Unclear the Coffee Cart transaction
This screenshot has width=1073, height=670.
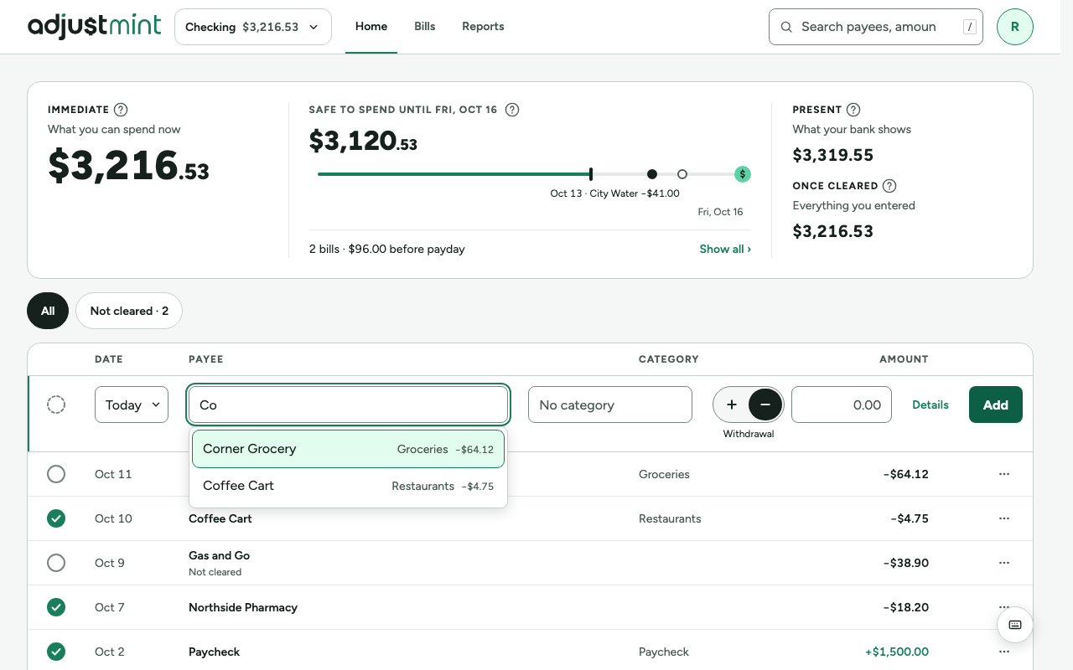(56, 518)
